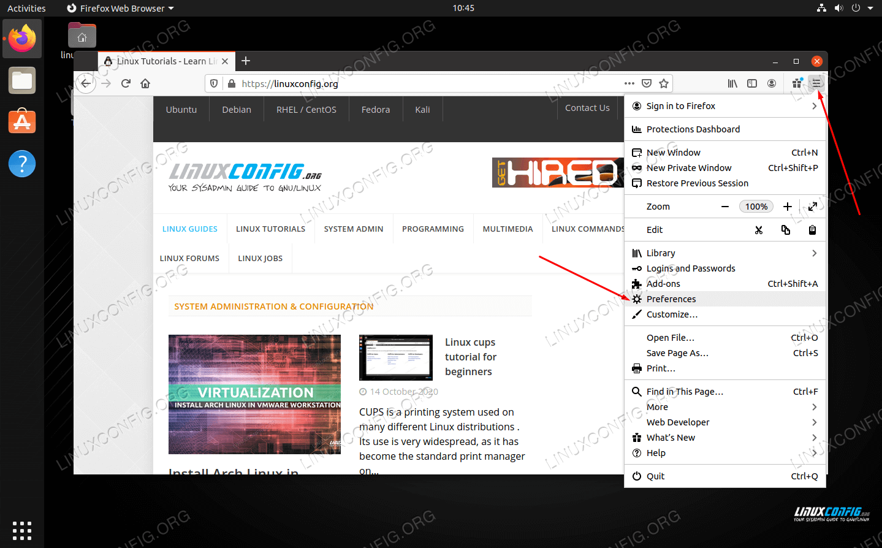The width and height of the screenshot is (882, 548).
Task: Show tracking protection shield info
Action: (214, 83)
